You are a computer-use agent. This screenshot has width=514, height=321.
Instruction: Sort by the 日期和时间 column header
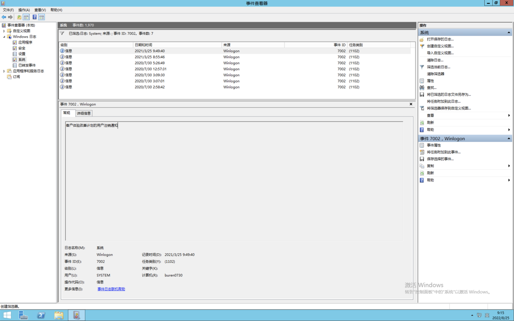177,45
